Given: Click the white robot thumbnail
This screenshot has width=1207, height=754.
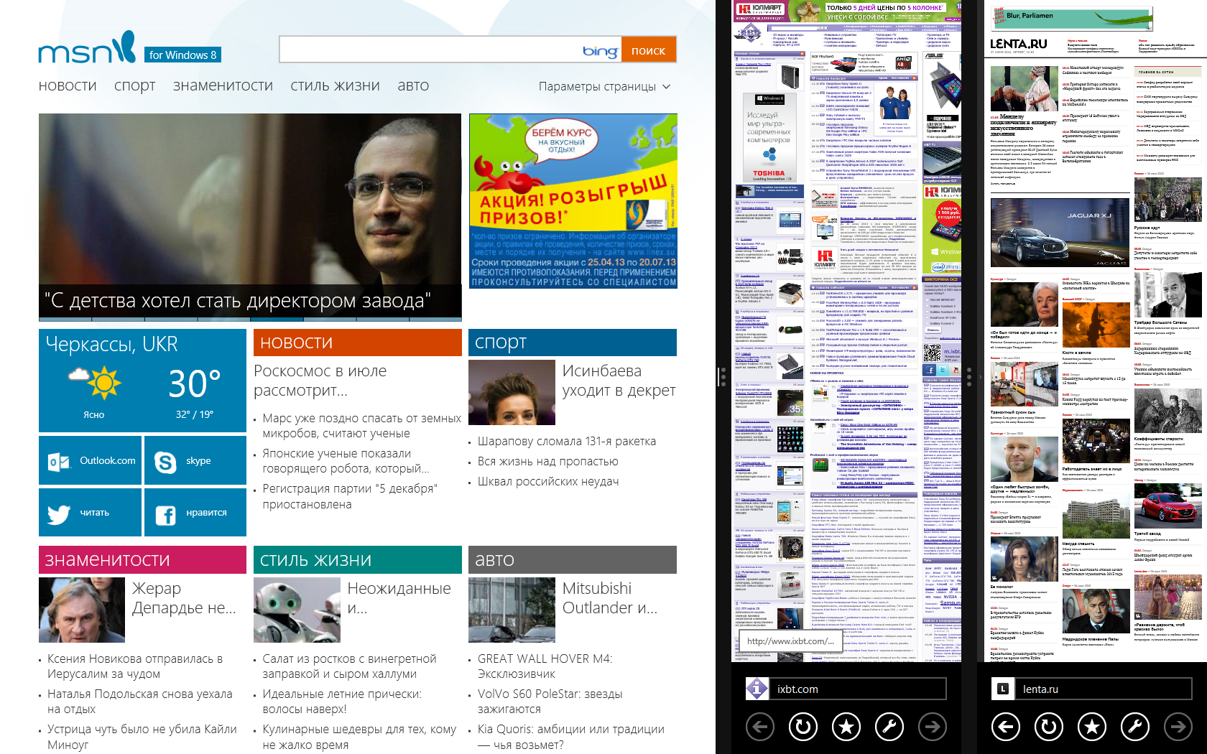Looking at the screenshot, I should click(x=297, y=610).
